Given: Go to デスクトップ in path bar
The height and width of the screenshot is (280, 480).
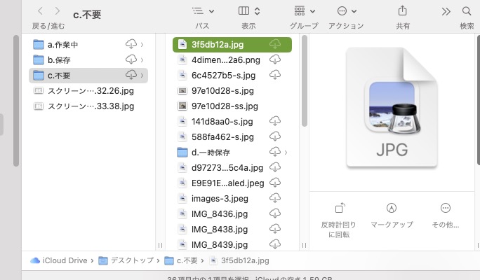Looking at the screenshot, I should point(126,260).
